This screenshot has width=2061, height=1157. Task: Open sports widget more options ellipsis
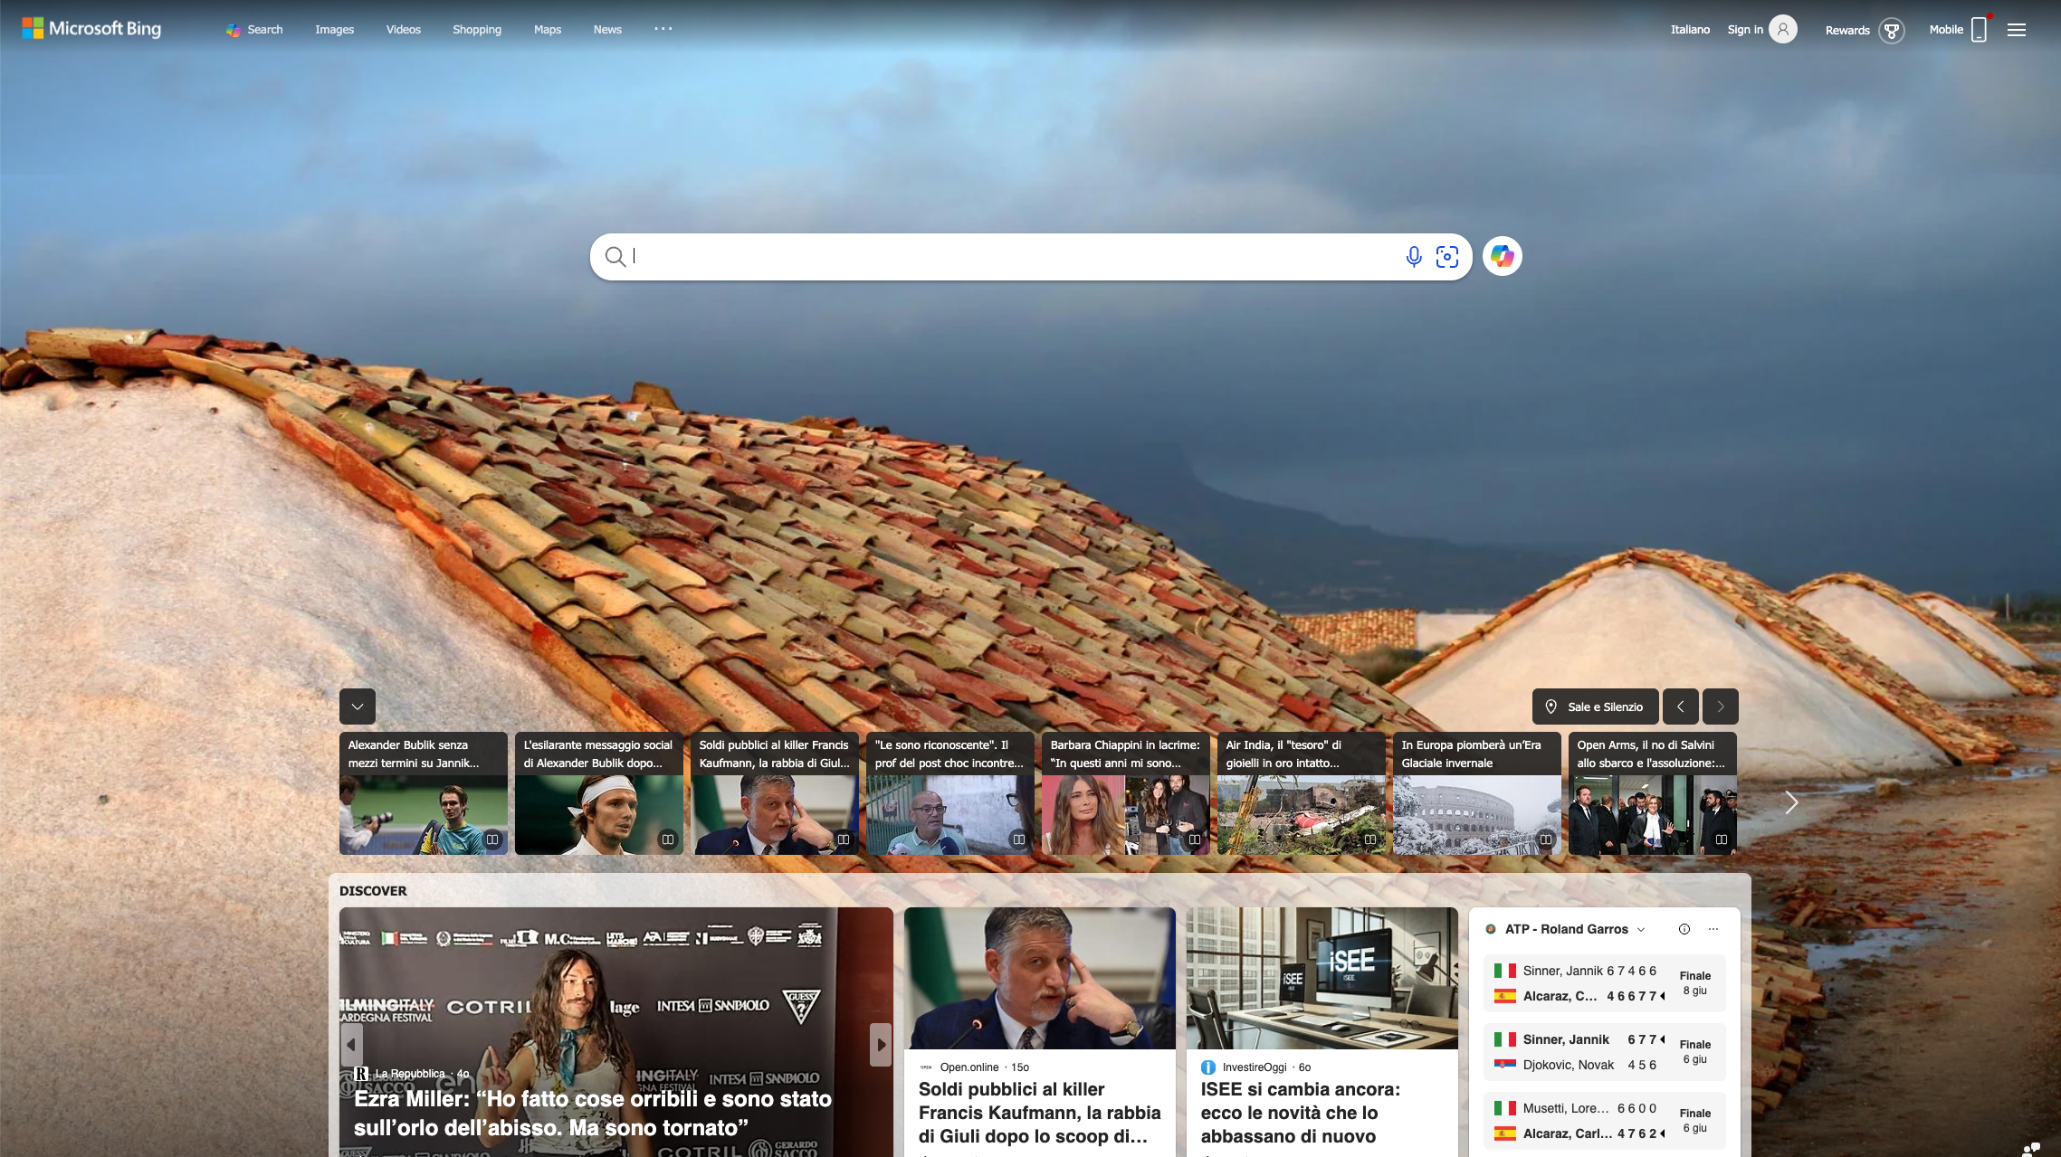[1713, 929]
